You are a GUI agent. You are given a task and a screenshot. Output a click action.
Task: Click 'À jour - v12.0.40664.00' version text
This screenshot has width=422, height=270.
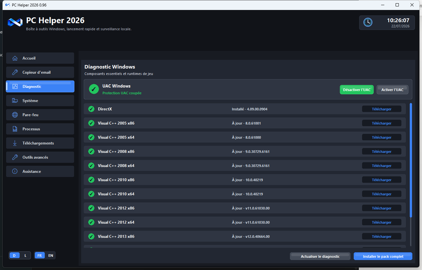251,237
